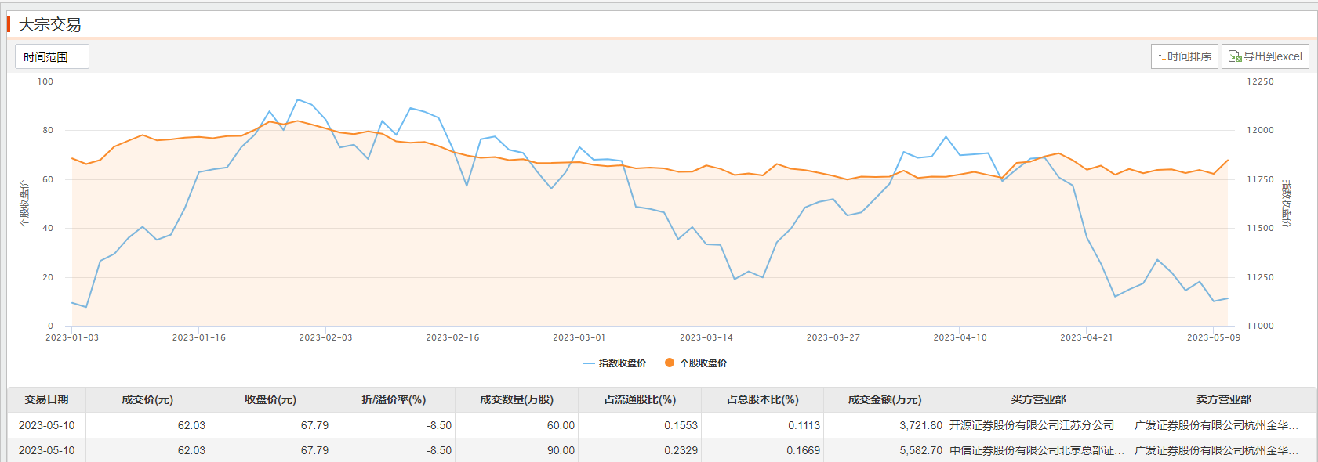Sort table by 交易日期 column header
Screen dimensions: 1318x462
coord(46,399)
